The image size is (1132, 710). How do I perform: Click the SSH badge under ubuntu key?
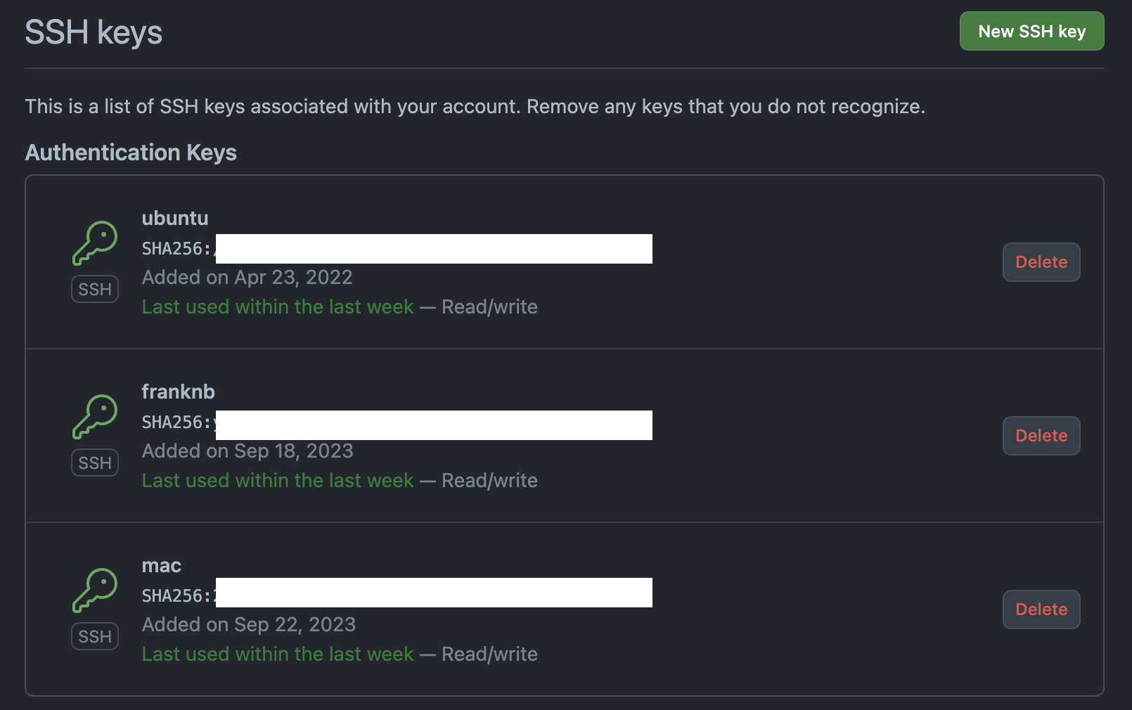tap(95, 289)
